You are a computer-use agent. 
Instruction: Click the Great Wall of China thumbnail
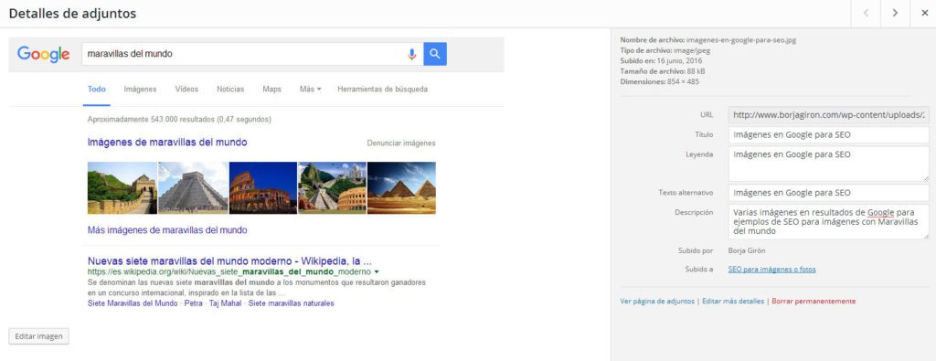(122, 188)
